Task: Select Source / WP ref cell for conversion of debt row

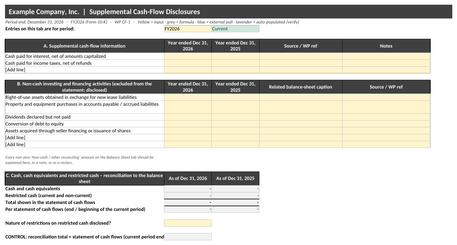Action: (386, 124)
